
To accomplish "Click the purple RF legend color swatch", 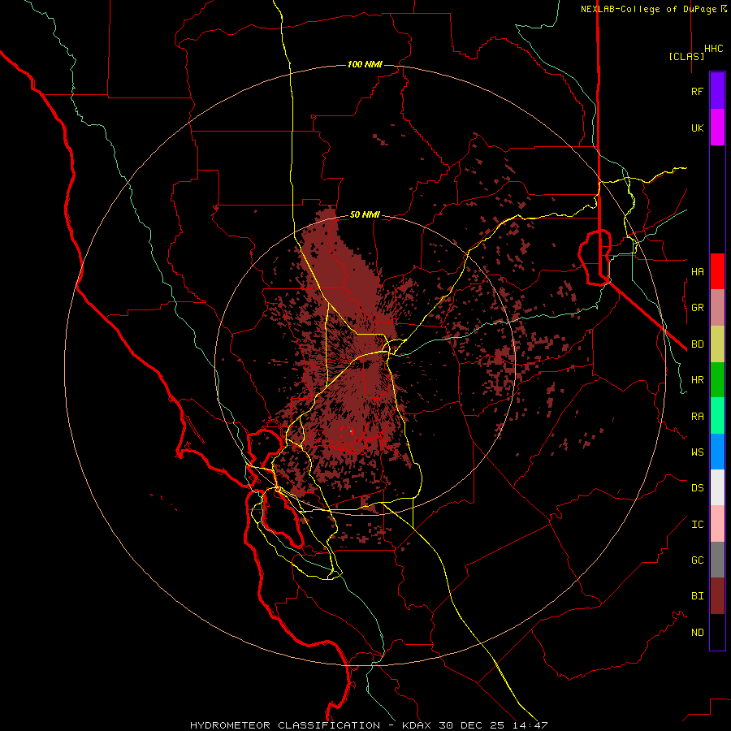I will coord(717,91).
